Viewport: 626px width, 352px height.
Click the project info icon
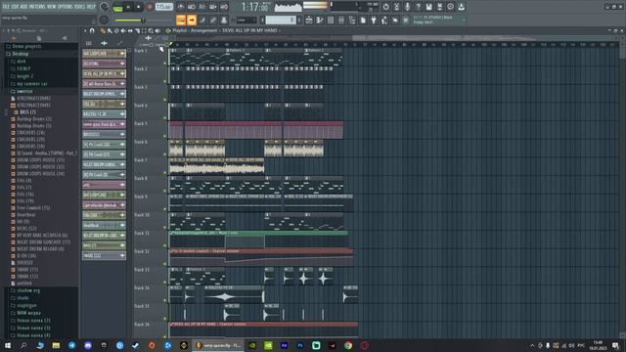[x=450, y=7]
